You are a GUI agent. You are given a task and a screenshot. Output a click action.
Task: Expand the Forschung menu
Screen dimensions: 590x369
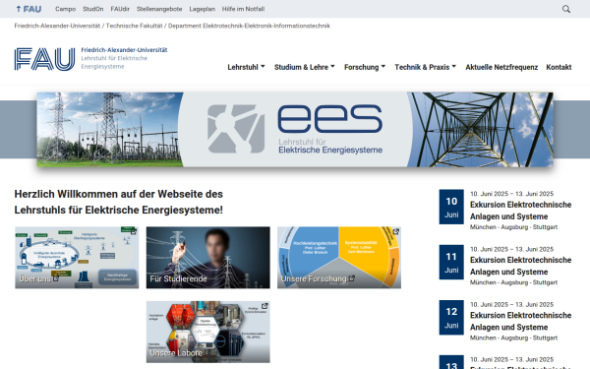(365, 67)
